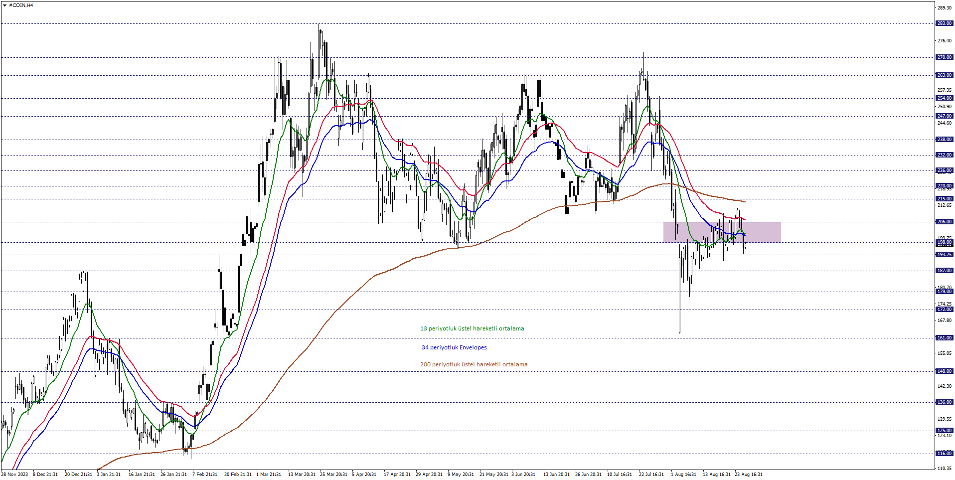Click the '8 Dec 21:31' date on time axis
This screenshot has width=955, height=480.
tap(45, 475)
